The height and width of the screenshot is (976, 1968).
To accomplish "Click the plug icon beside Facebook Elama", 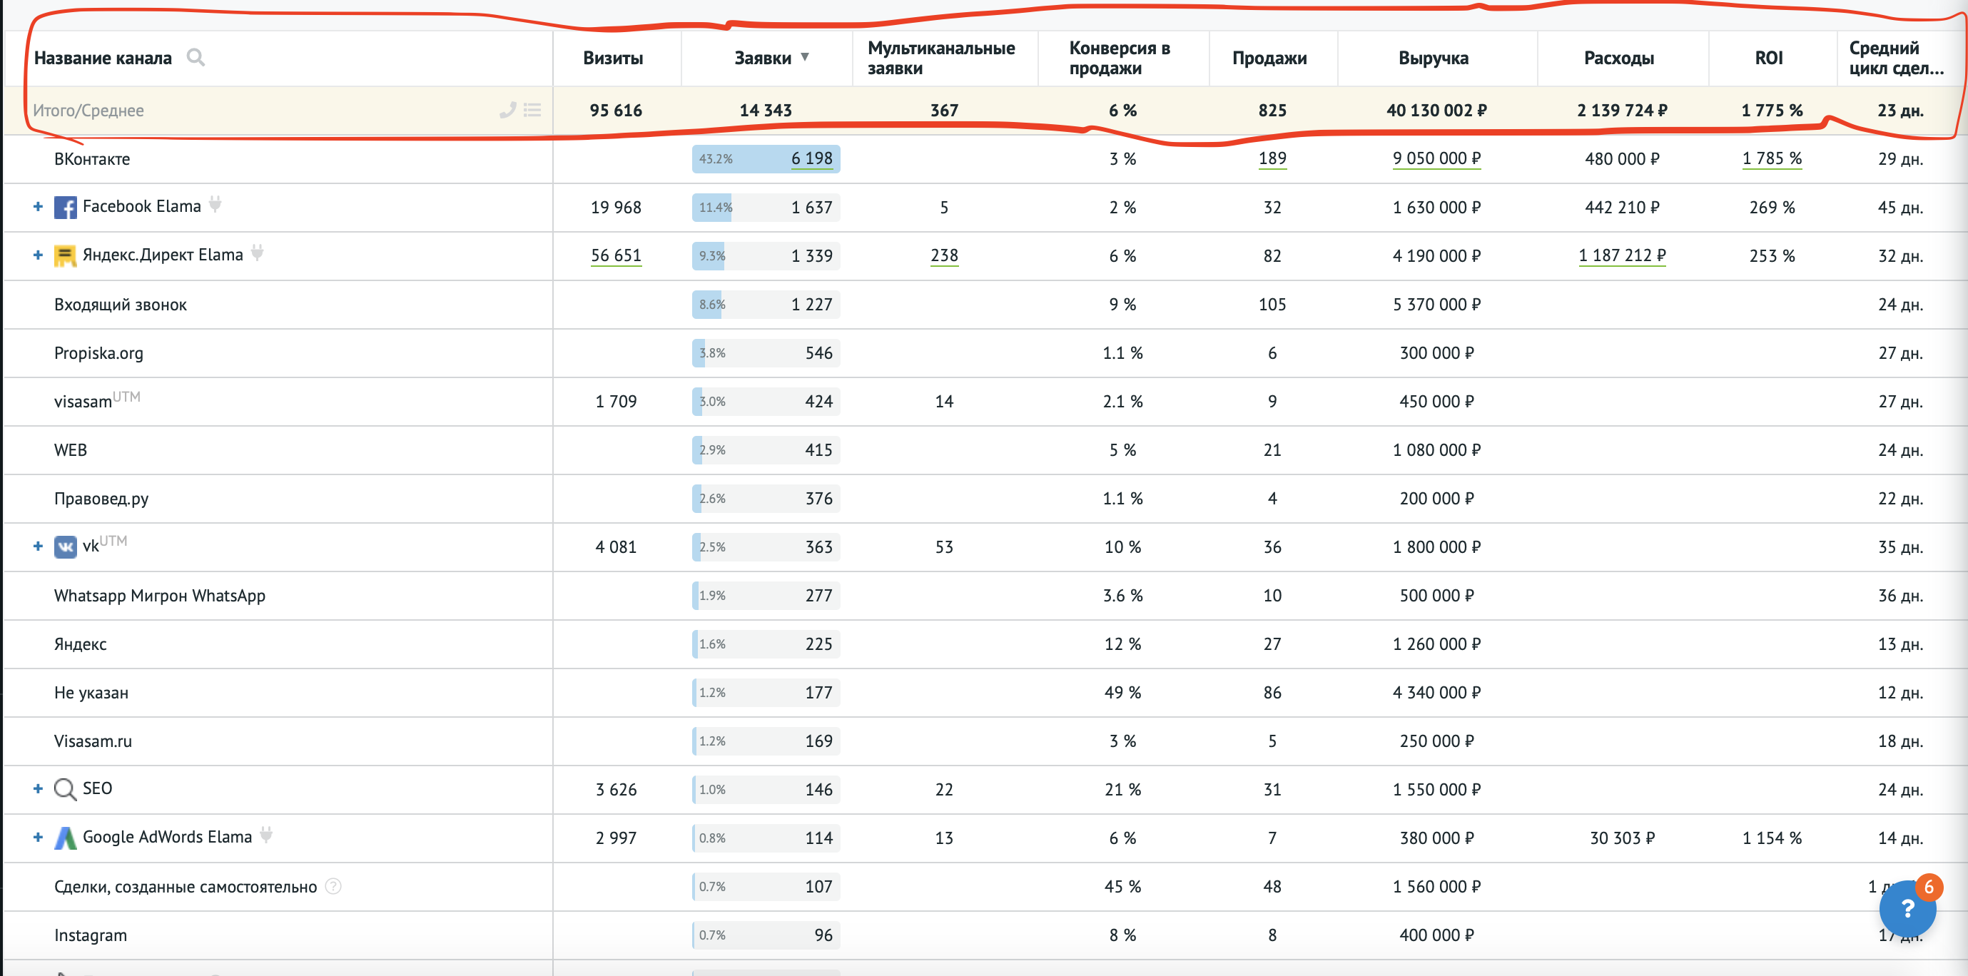I will pos(215,204).
